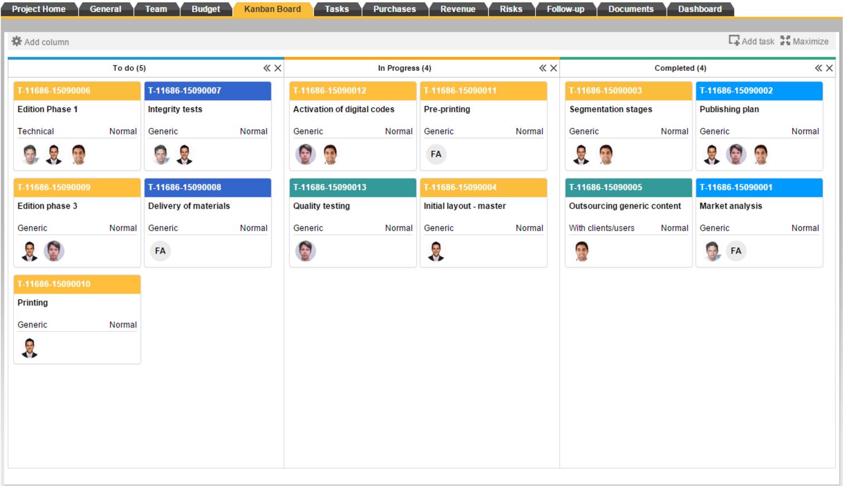Open the Budget tab

[206, 8]
